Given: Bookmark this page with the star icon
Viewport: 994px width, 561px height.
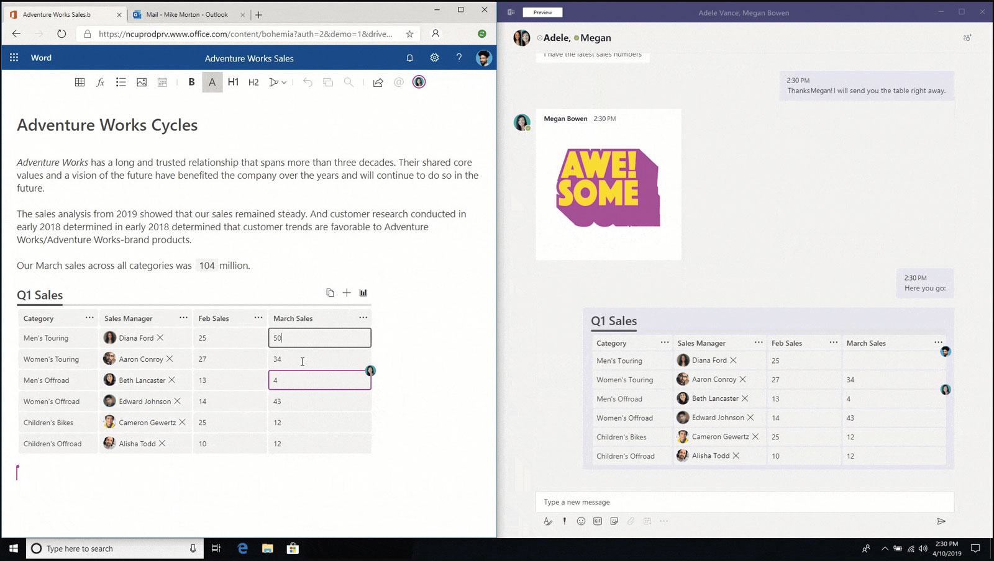Looking at the screenshot, I should pyautogui.click(x=409, y=34).
